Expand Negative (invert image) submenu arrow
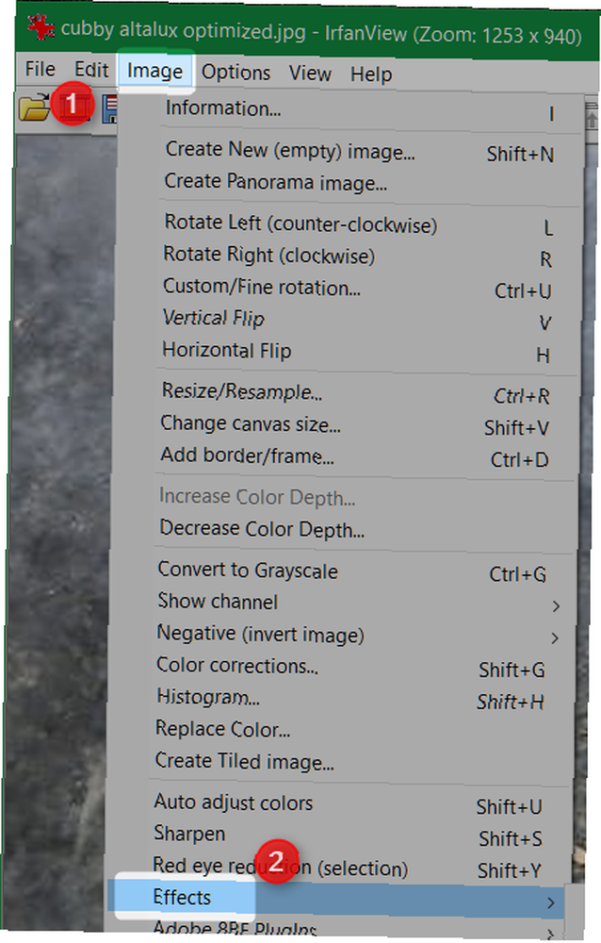The image size is (601, 943). (555, 637)
